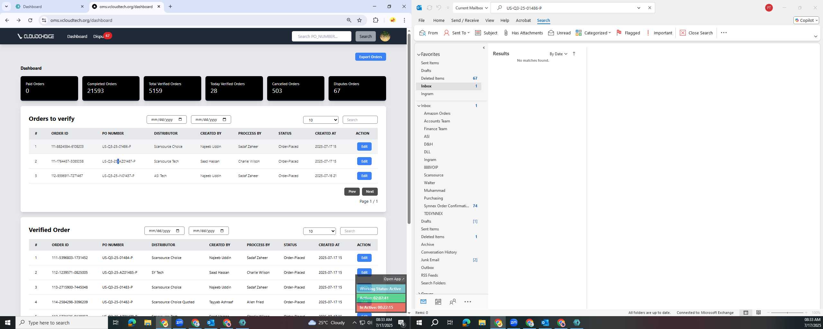Open People view icon in Outlook
Screen dimensions: 823x329
coord(453,302)
